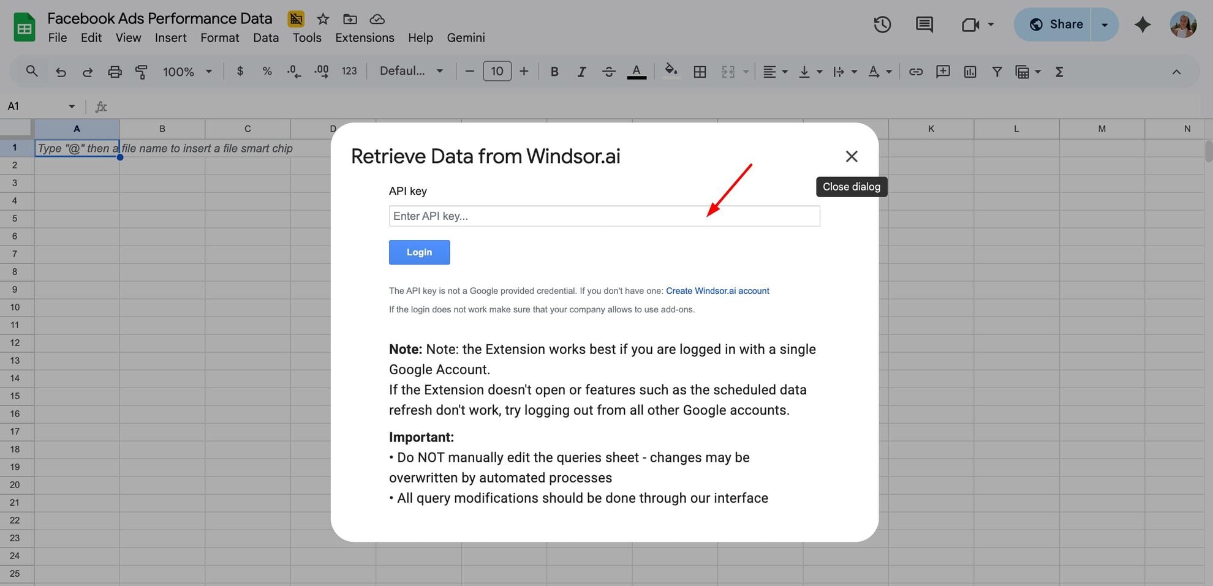Click the insert link icon
The image size is (1213, 586).
[x=915, y=72]
